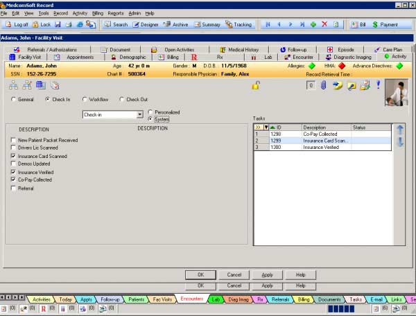Open the Archive tool

pos(175,25)
